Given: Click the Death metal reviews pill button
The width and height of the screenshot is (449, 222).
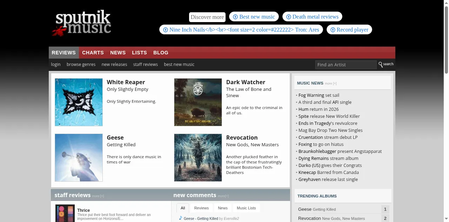Looking at the screenshot, I should [312, 17].
